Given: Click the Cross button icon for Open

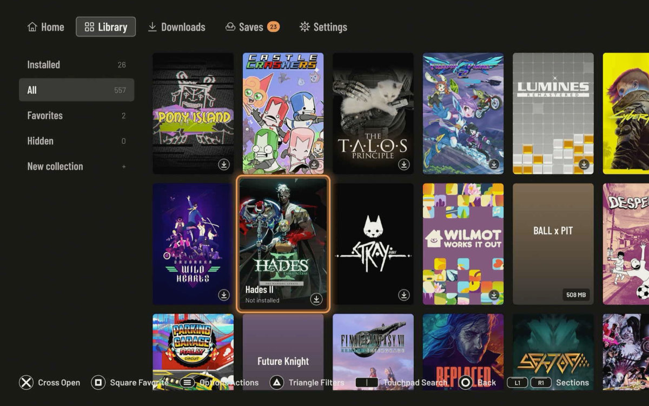Looking at the screenshot, I should click(x=26, y=383).
